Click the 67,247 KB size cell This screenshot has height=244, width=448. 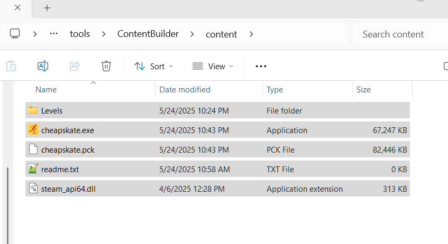(x=390, y=130)
